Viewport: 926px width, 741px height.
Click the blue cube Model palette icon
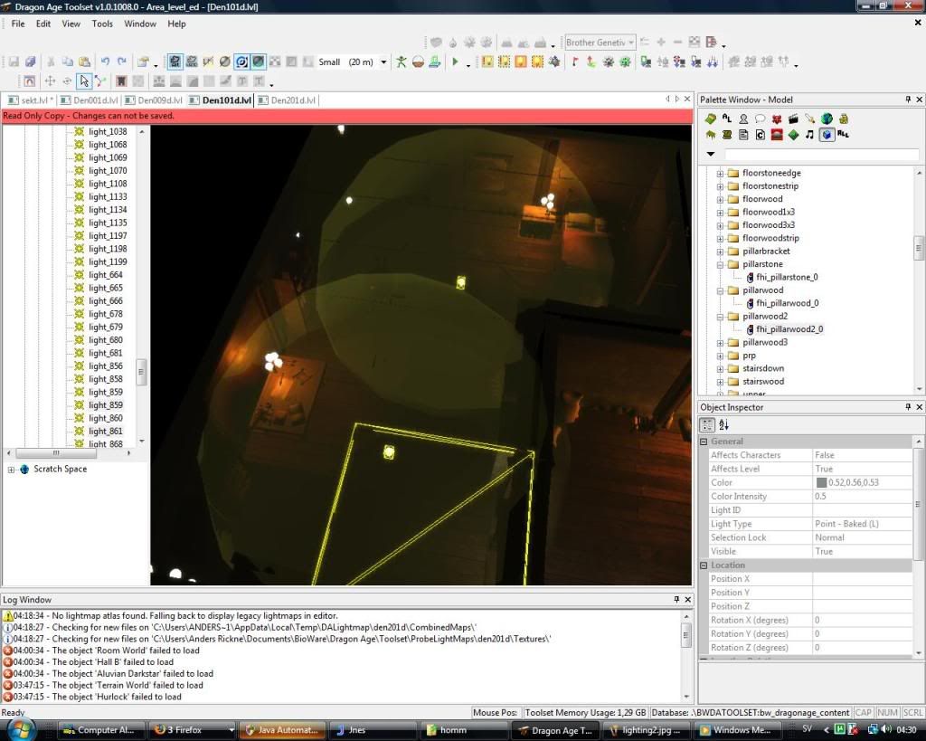click(827, 135)
